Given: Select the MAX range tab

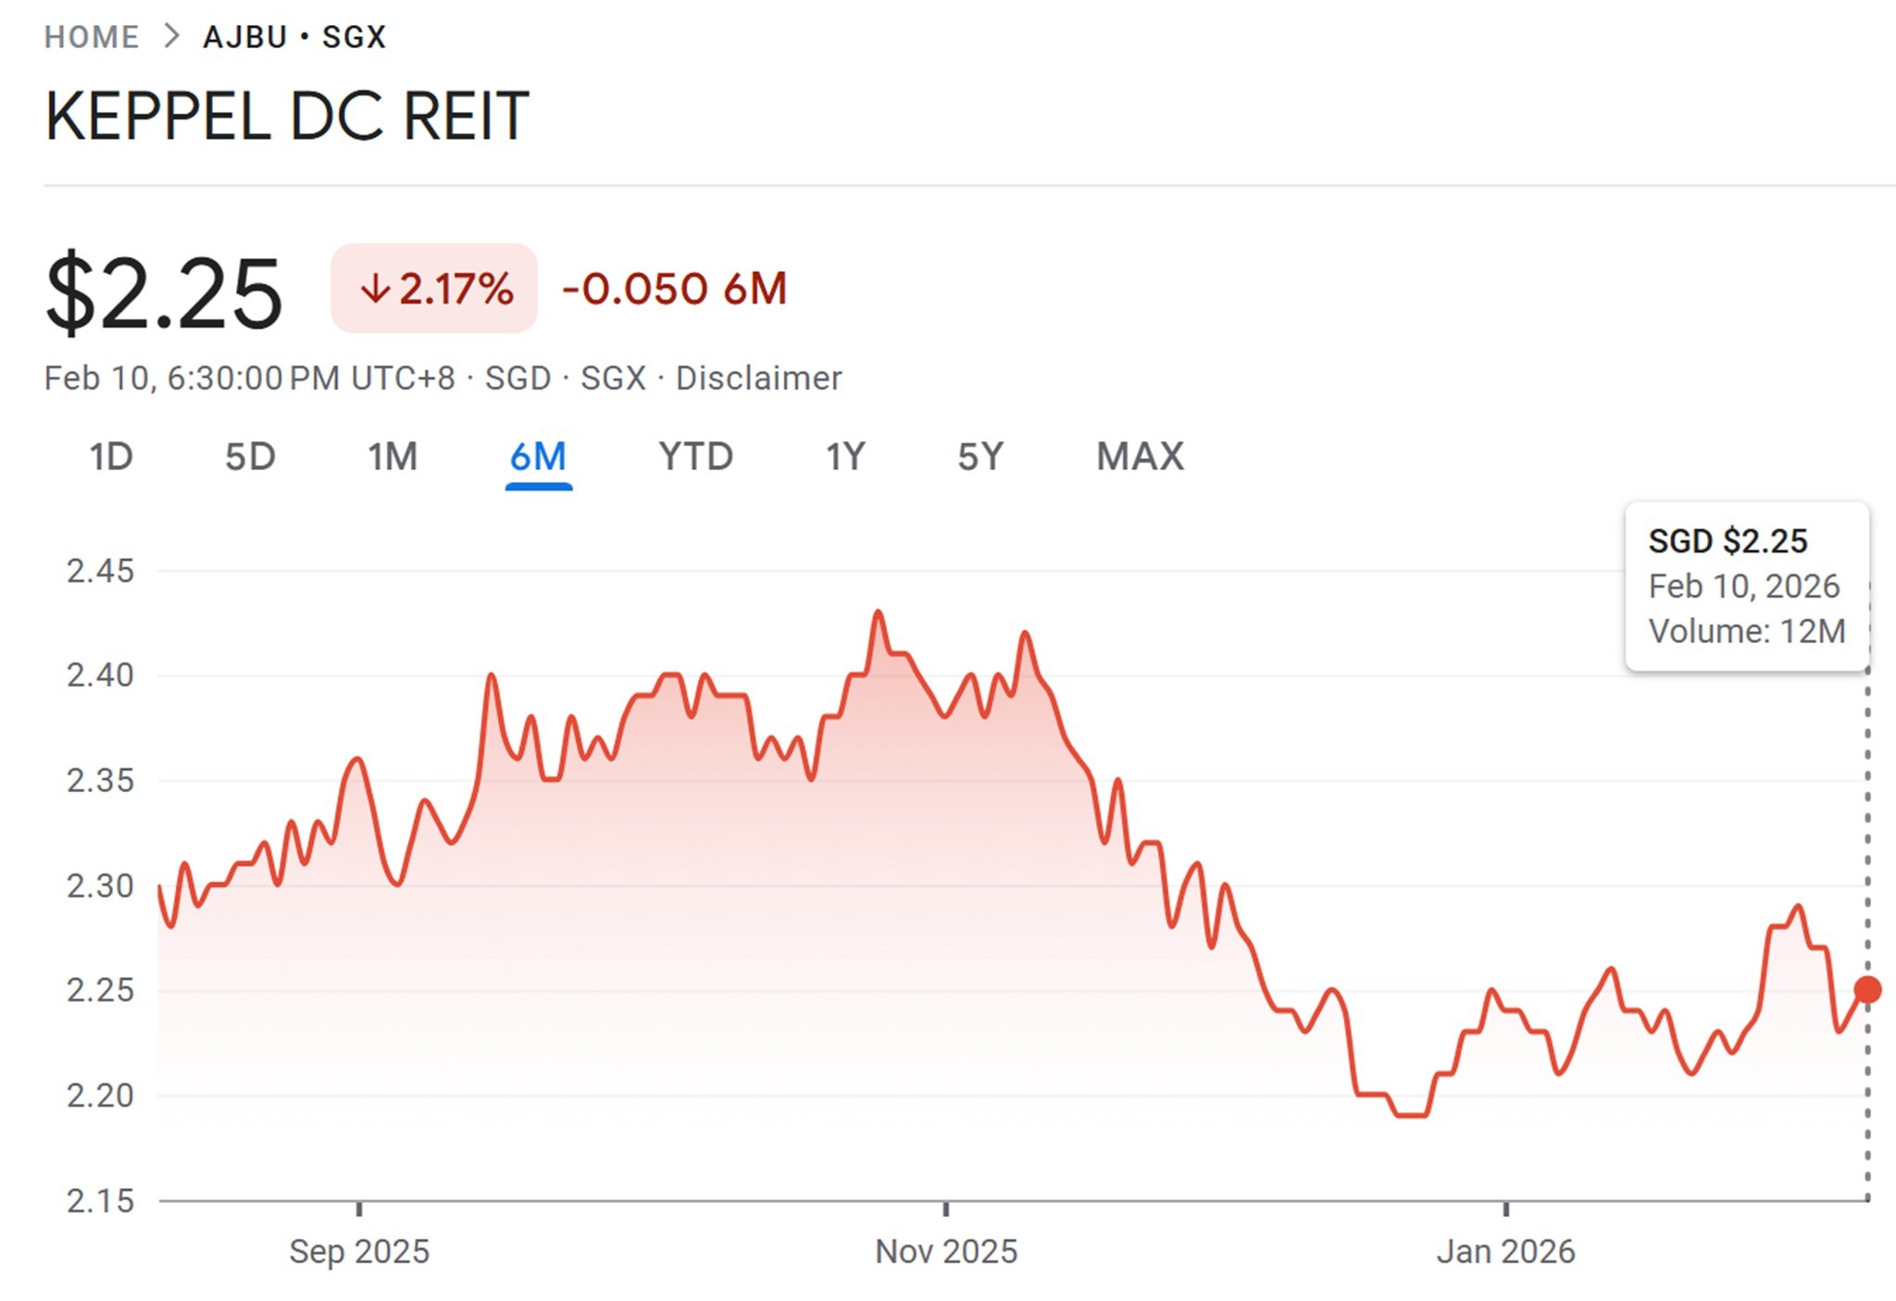Looking at the screenshot, I should coord(1140,457).
